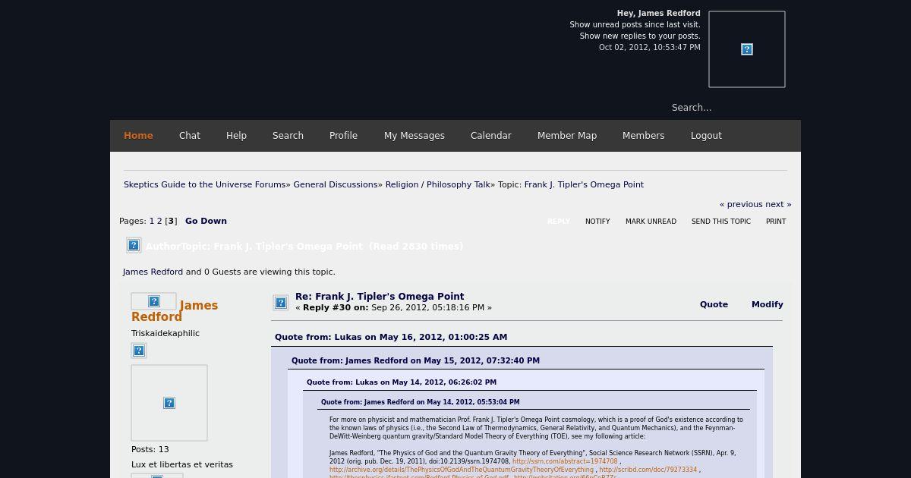Open the scribd.com/doc/79273334 link
The image size is (911, 478).
click(648, 470)
